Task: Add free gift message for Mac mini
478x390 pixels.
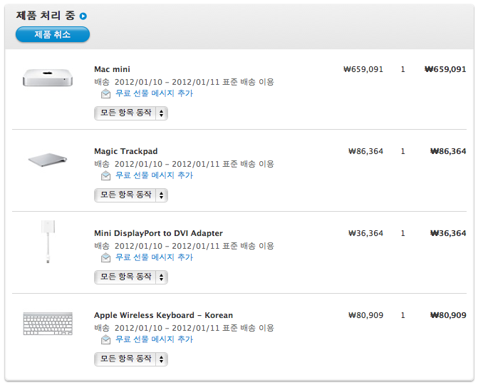Action: tap(155, 93)
